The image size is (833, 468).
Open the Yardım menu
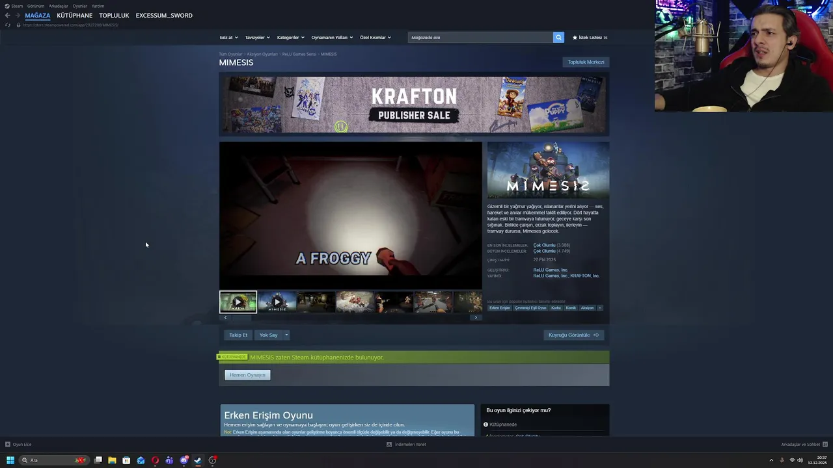98,6
